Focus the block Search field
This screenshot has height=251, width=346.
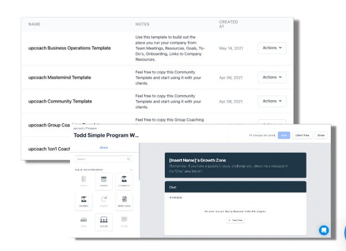coord(104,159)
